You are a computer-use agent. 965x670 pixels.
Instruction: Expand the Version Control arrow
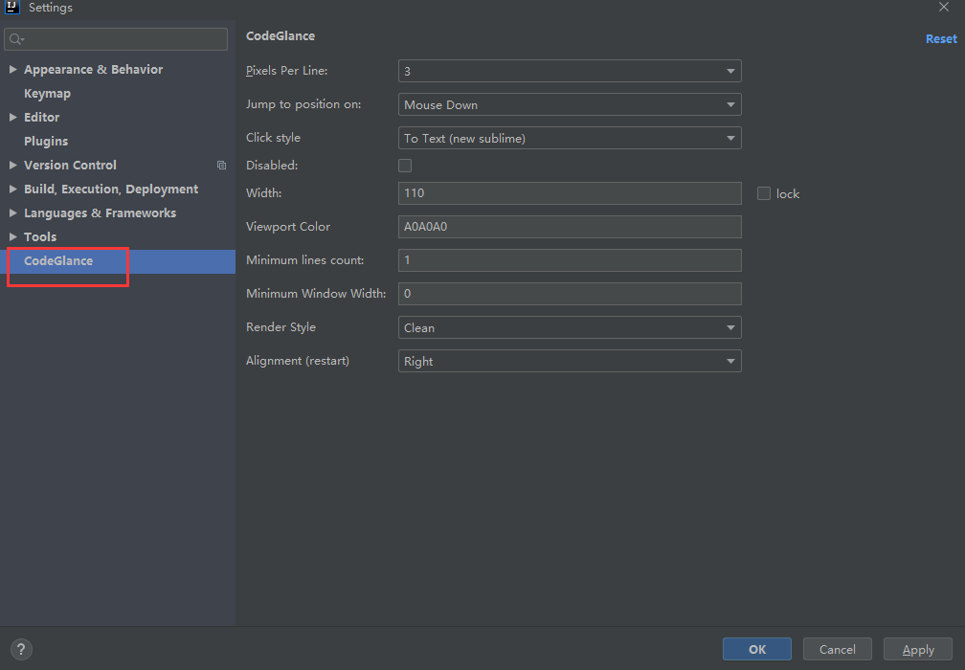12,165
